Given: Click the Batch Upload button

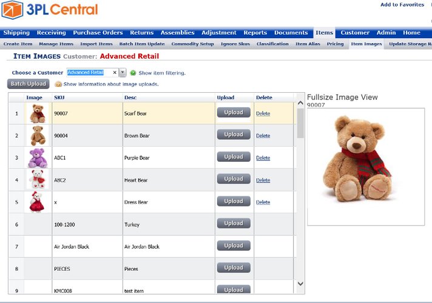Looking at the screenshot, I should (x=29, y=84).
